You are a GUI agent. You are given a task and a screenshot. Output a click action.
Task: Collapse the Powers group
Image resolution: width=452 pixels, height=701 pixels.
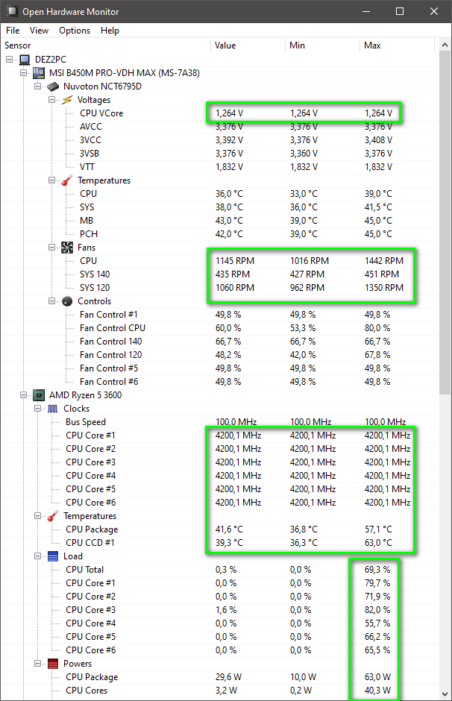(x=37, y=664)
